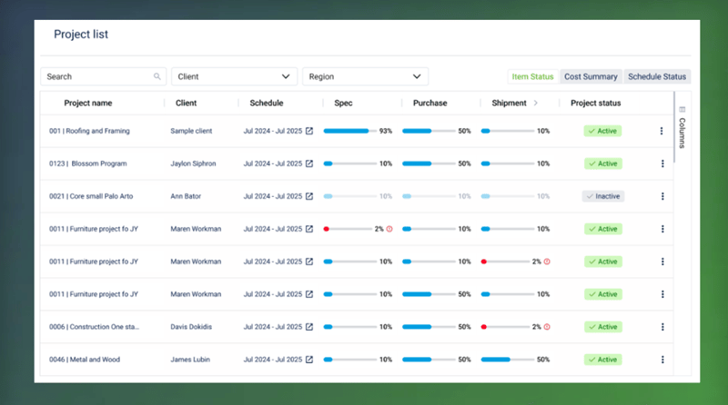Open schedule link icon in Furniture row with 2% Spec
Image resolution: width=728 pixels, height=405 pixels.
309,229
